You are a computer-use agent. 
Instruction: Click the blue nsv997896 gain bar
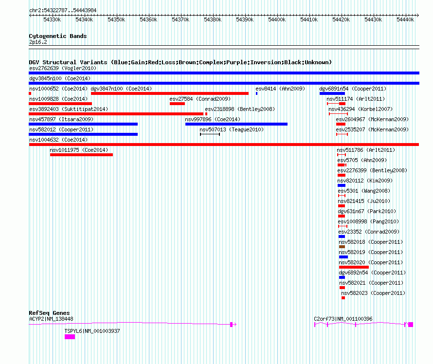(x=236, y=124)
